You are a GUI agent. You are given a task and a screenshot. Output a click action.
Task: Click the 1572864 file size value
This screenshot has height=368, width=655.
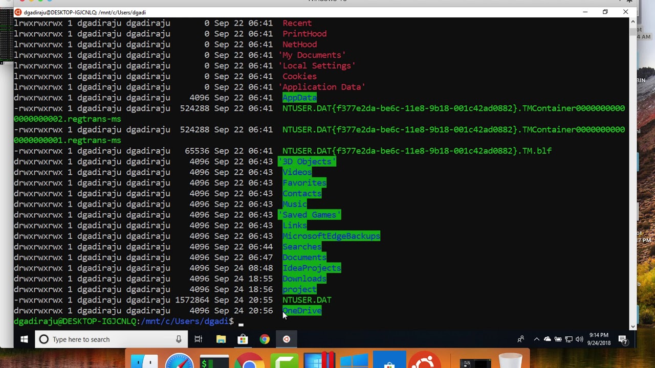pos(192,300)
